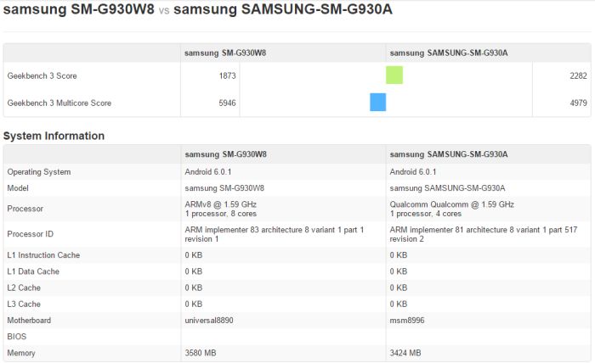This screenshot has width=595, height=363.
Task: Click the 4979 multicore score value
Action: click(x=575, y=103)
